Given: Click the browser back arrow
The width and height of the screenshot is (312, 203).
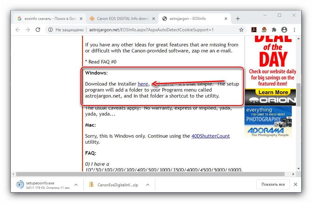Looking at the screenshot, I should pos(18,30).
